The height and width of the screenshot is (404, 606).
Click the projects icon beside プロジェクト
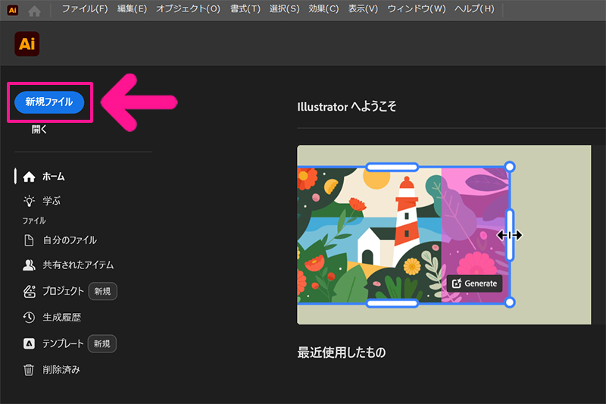30,291
